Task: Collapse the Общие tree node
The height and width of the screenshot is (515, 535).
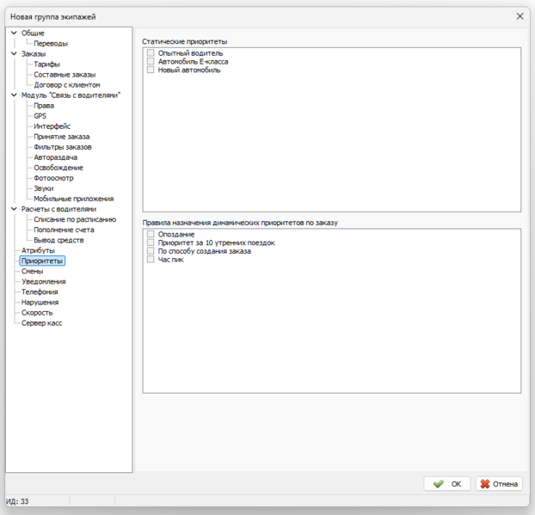Action: click(x=14, y=33)
